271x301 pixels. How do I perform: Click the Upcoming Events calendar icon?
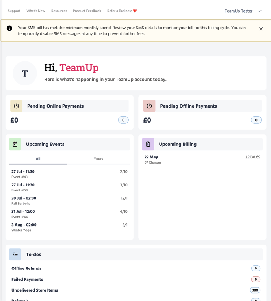15,144
